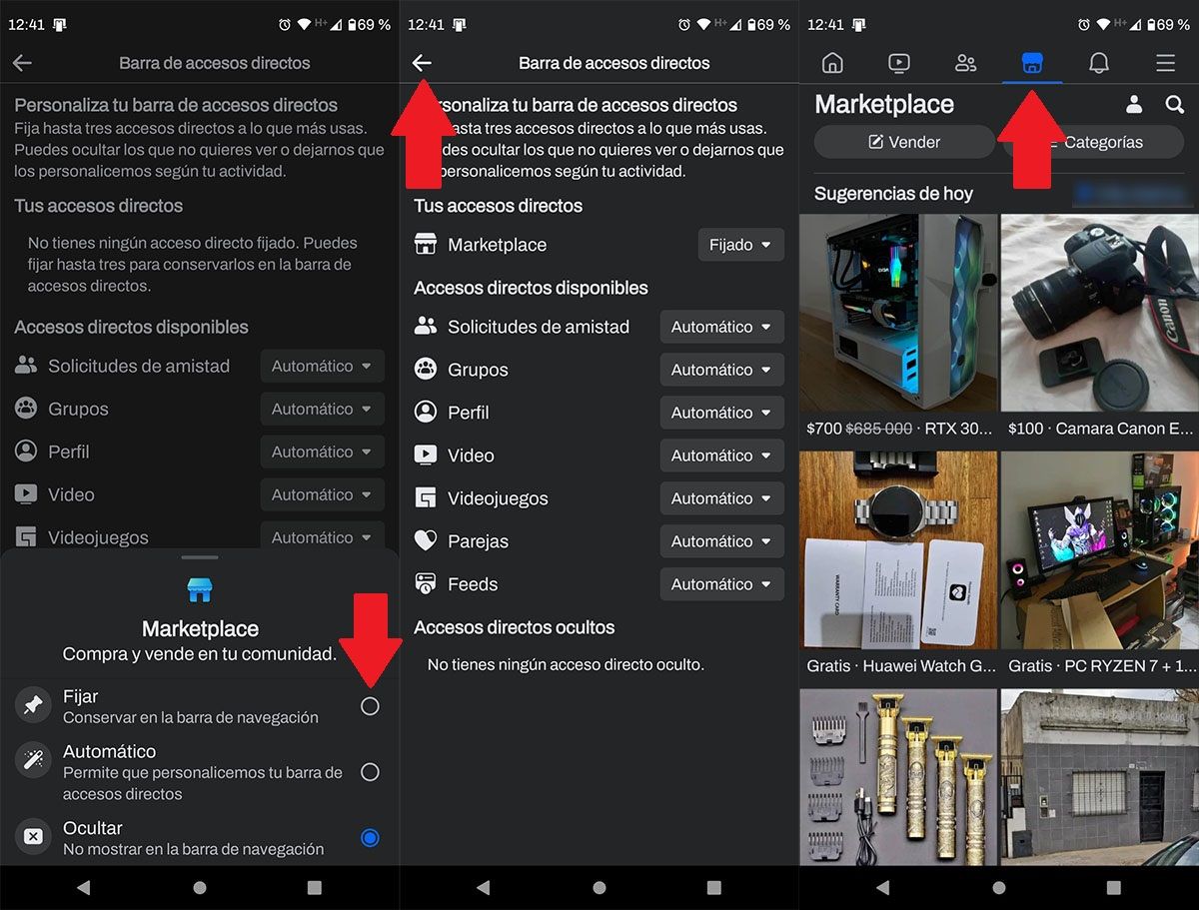Tap the pin icon next to Fijar

[x=33, y=706]
